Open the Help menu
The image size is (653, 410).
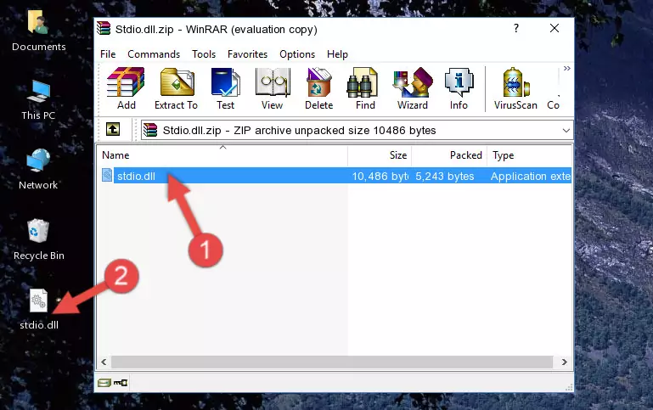point(337,54)
